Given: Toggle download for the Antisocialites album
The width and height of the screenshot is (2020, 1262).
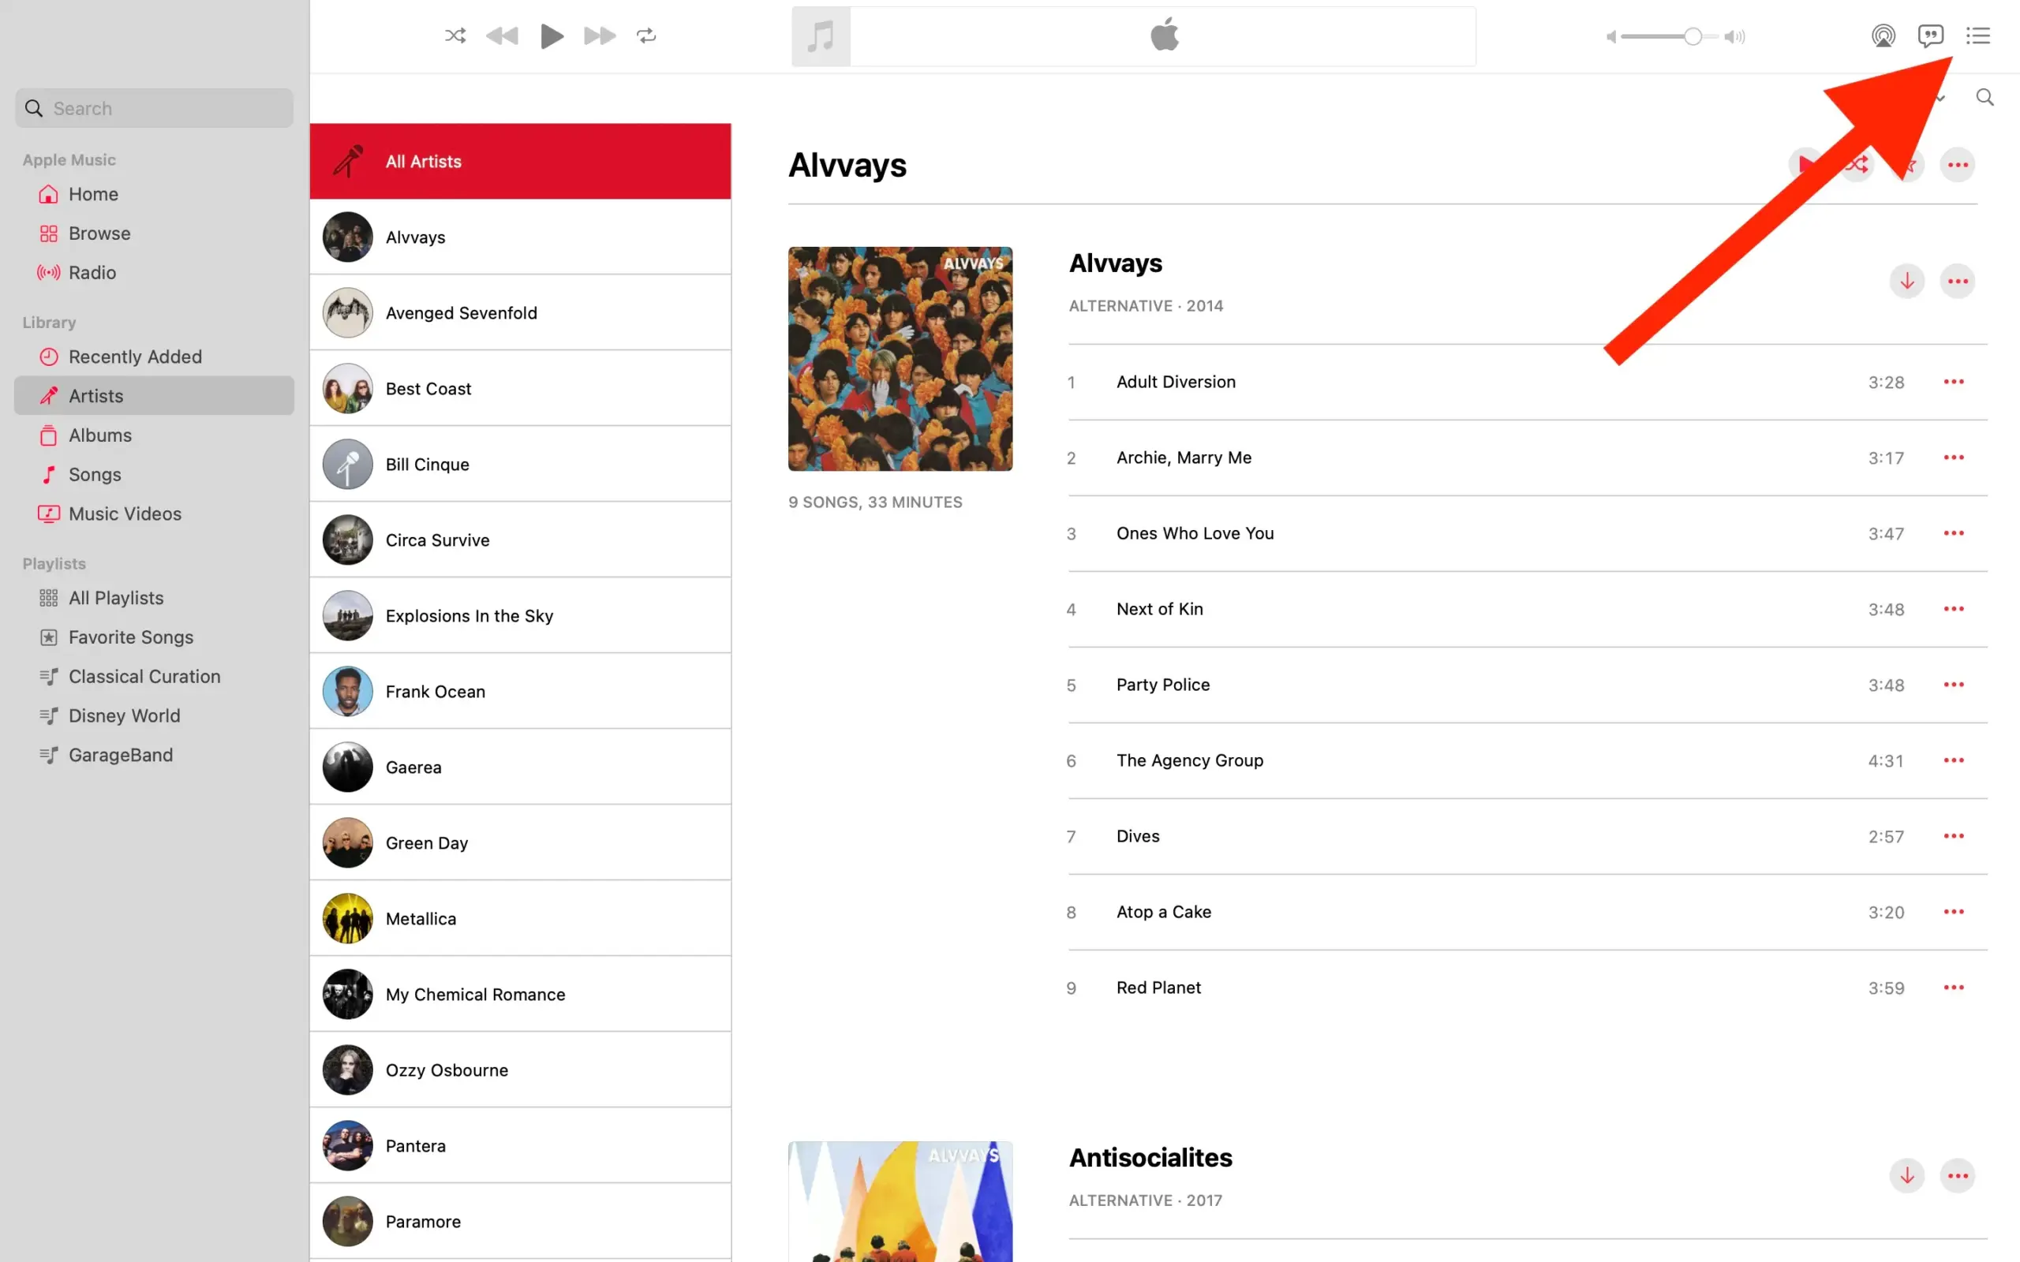Looking at the screenshot, I should pyautogui.click(x=1906, y=1174).
